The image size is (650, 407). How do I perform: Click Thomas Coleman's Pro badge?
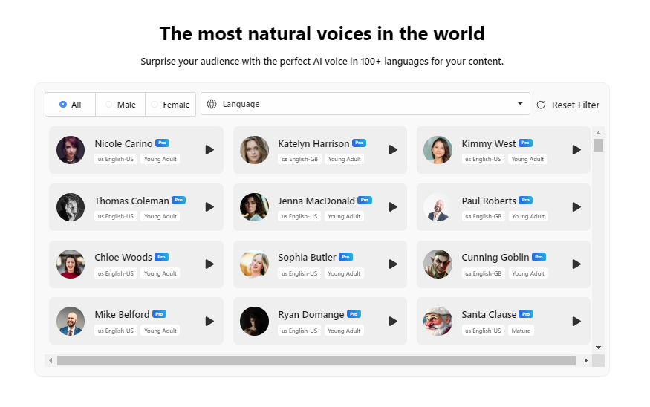point(179,201)
